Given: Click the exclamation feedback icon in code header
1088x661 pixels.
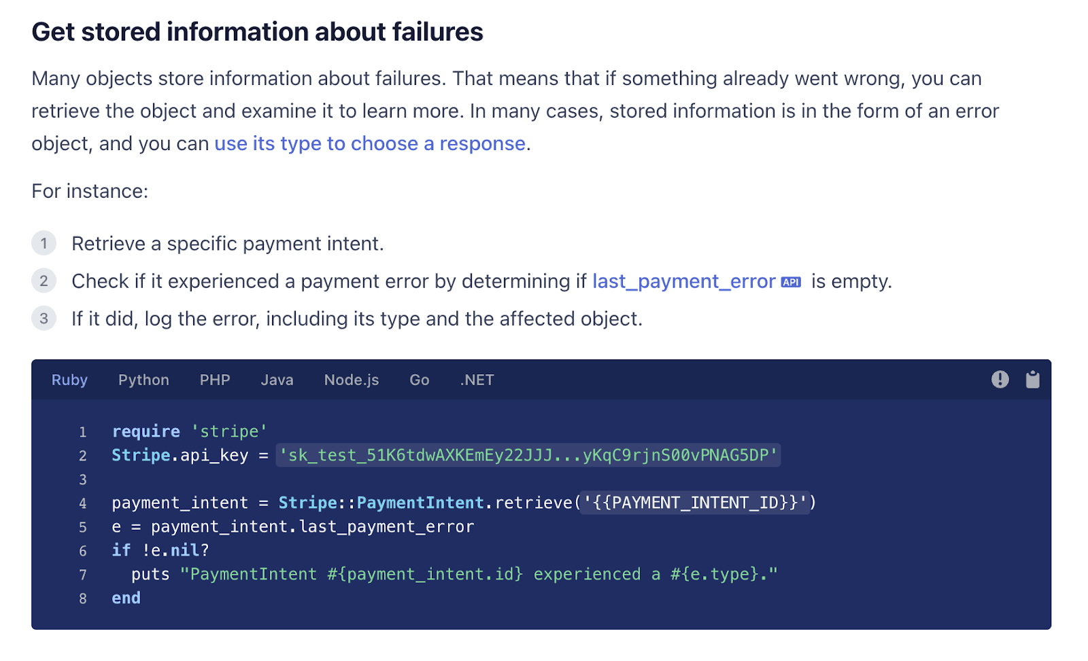Looking at the screenshot, I should (x=1000, y=379).
